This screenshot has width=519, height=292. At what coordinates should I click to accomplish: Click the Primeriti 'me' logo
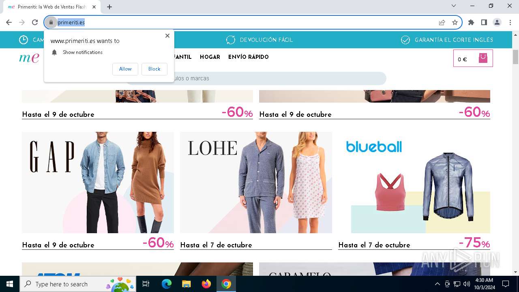coord(29,58)
